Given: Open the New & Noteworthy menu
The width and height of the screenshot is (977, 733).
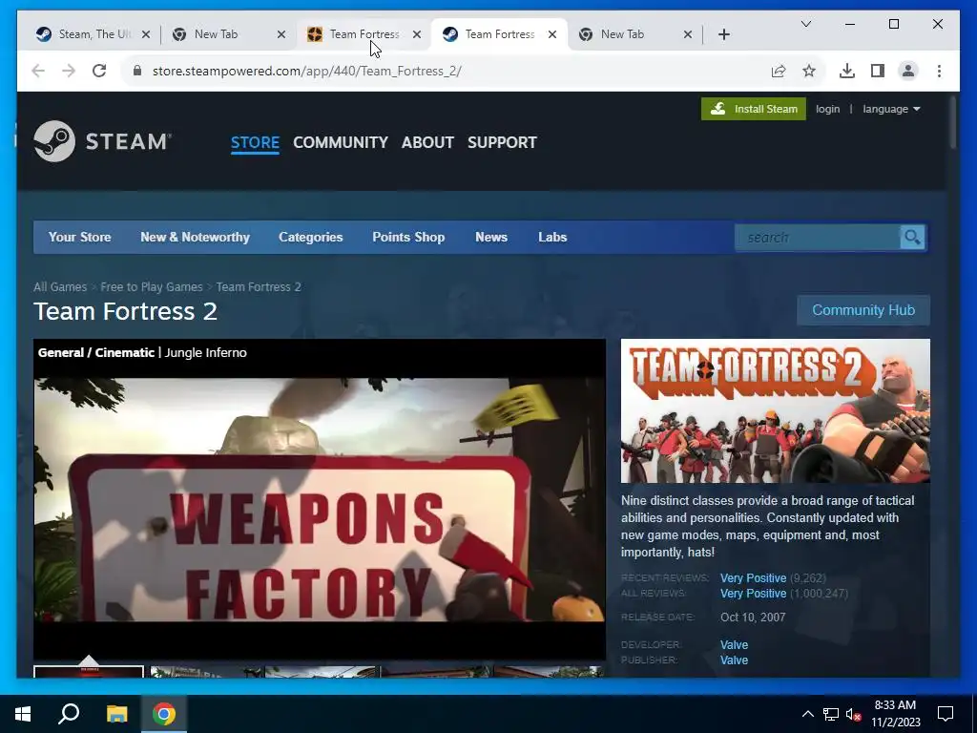Looking at the screenshot, I should (195, 237).
